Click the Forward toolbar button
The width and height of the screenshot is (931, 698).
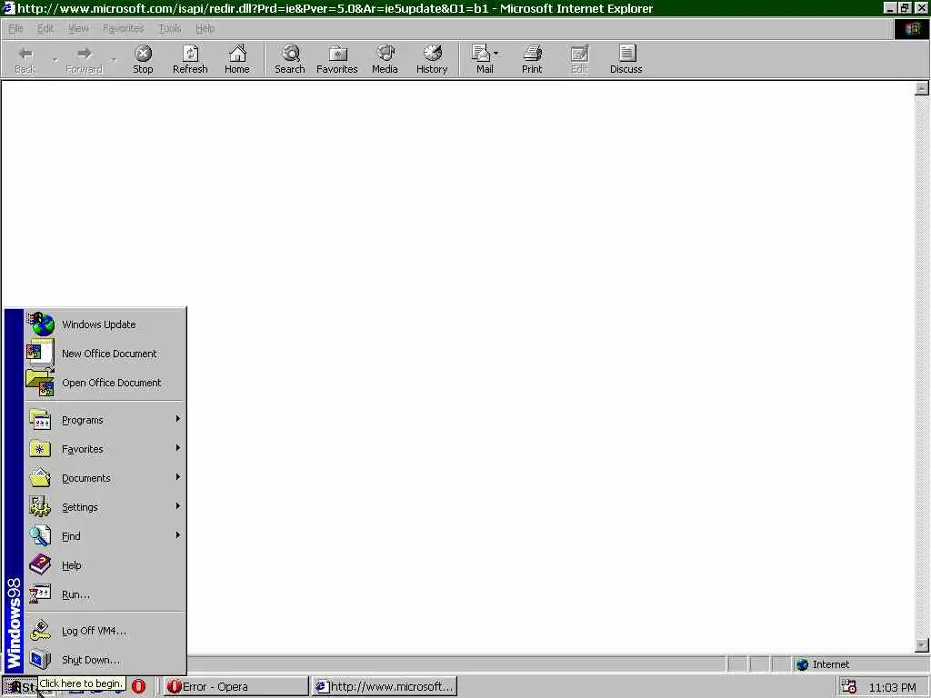[84, 59]
